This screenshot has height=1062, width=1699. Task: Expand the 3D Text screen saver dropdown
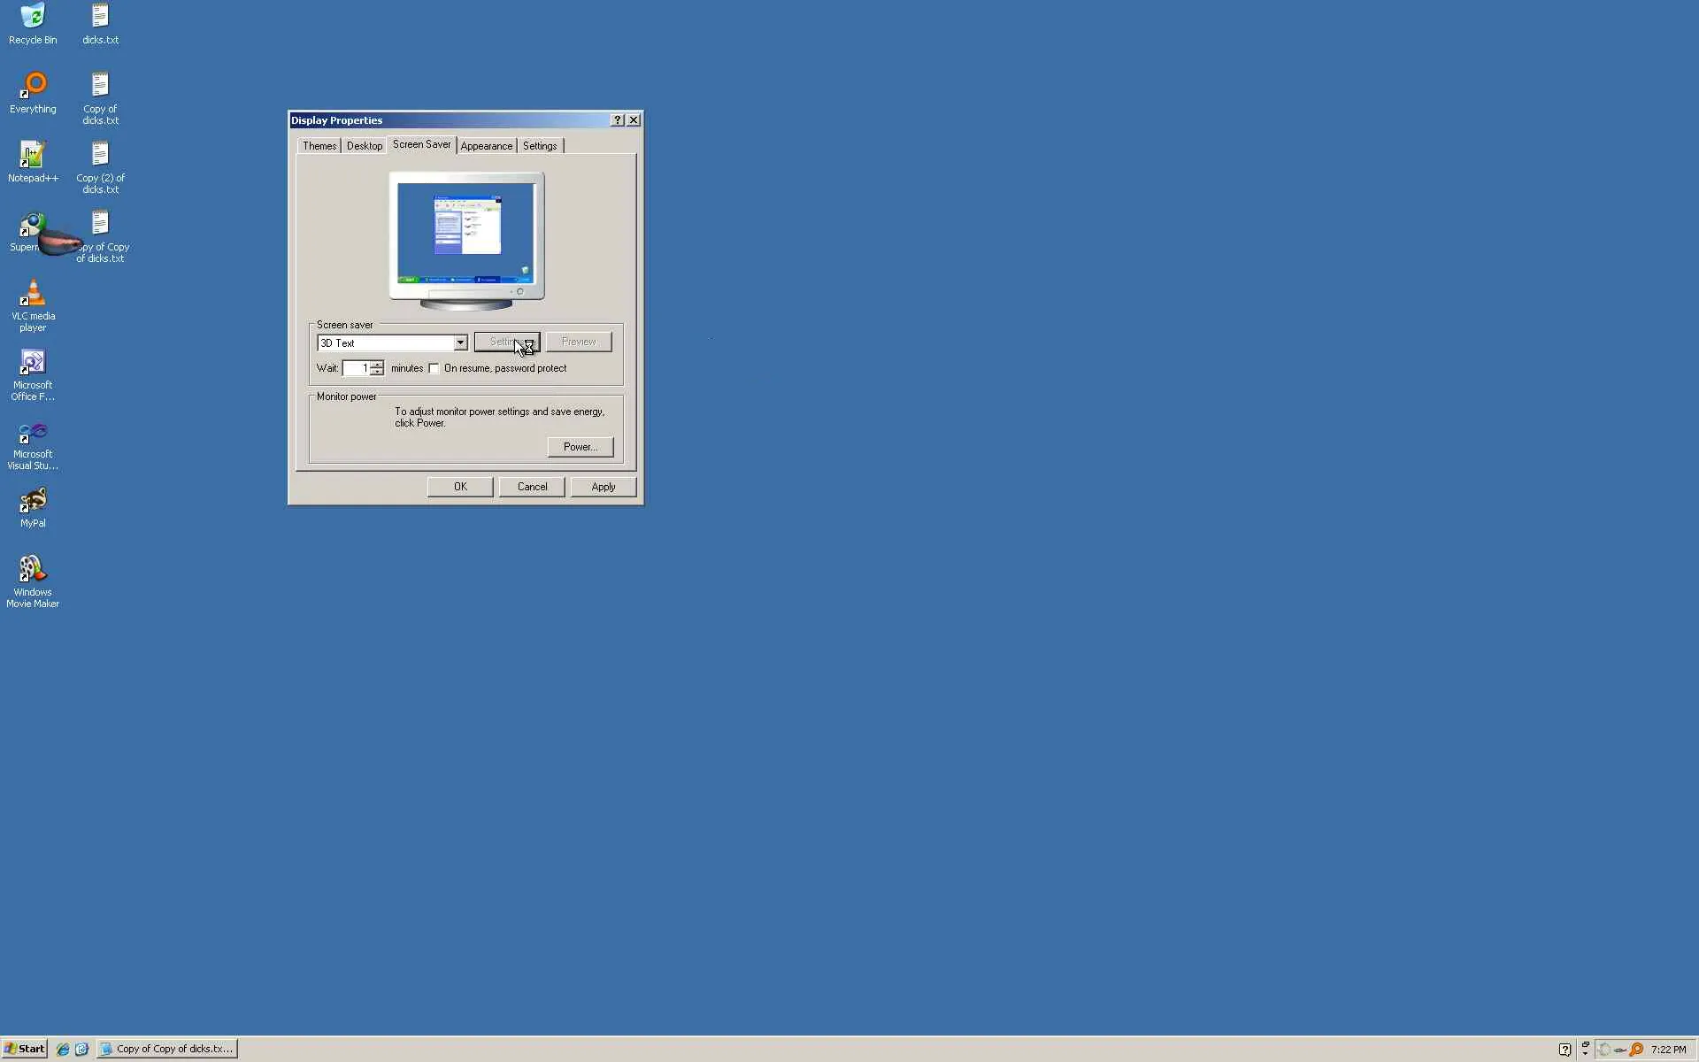[x=460, y=342]
